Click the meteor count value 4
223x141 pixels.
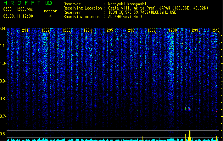[x=50, y=16]
